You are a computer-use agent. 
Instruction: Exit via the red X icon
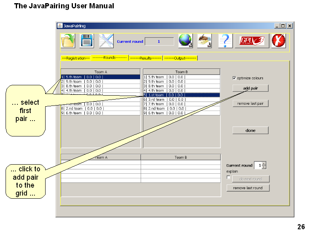tap(279, 41)
